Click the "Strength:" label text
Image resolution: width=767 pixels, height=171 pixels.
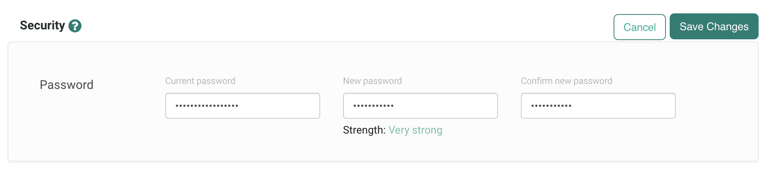(x=364, y=130)
